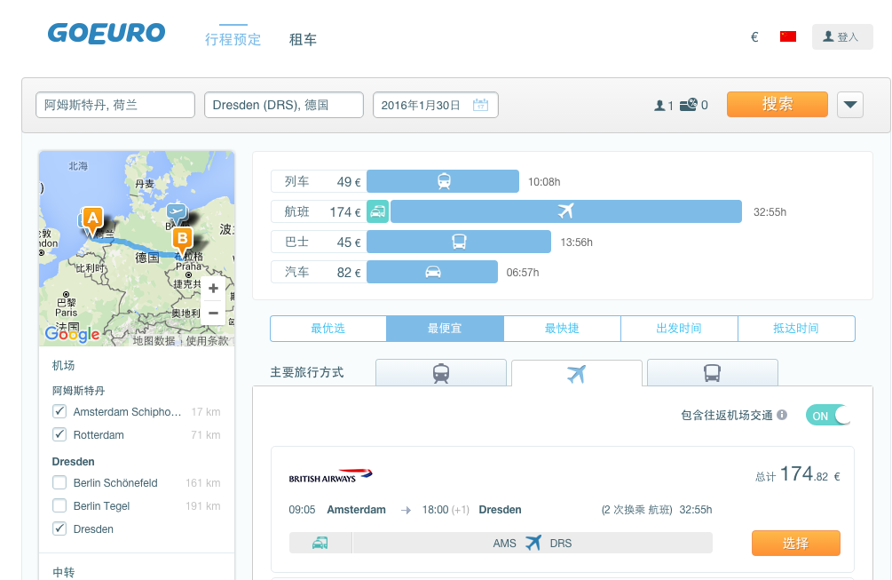Uncheck the Dresden airport checkbox
The width and height of the screenshot is (892, 580).
pos(59,528)
